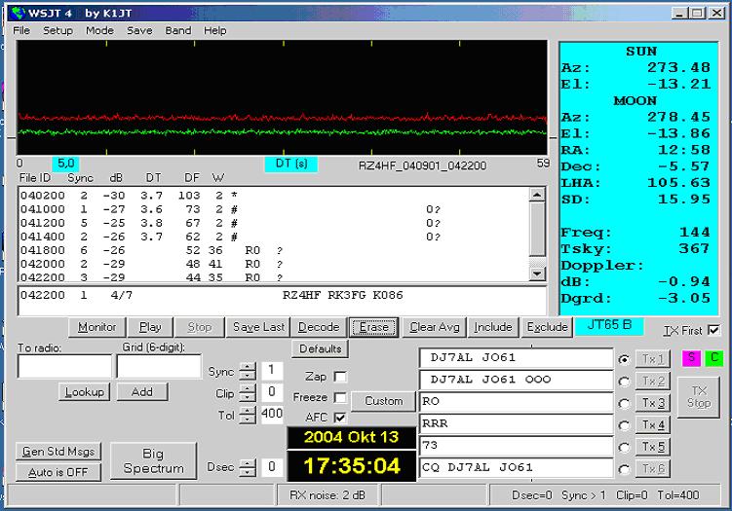Select the Tx1 message radio button

coord(624,359)
